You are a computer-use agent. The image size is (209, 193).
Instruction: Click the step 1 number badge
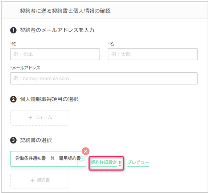[13, 30]
